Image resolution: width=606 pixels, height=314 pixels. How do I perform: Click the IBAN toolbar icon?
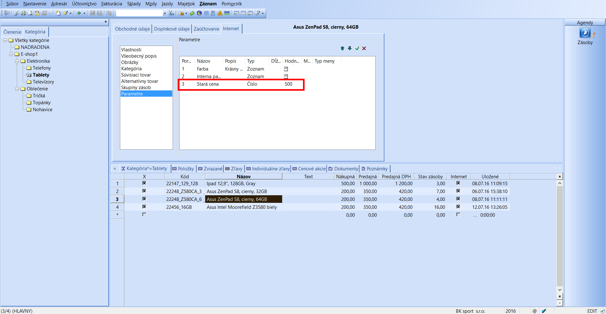tap(227, 13)
